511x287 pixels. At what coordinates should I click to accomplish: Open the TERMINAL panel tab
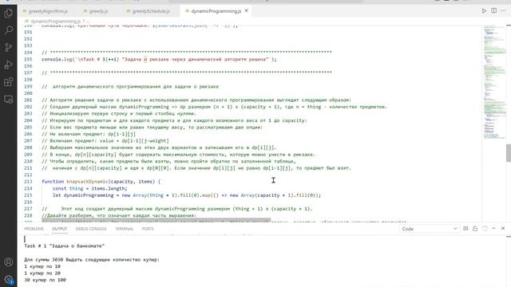[x=124, y=229]
